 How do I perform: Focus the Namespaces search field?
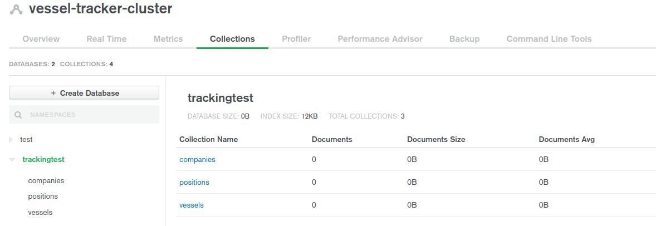(x=89, y=115)
